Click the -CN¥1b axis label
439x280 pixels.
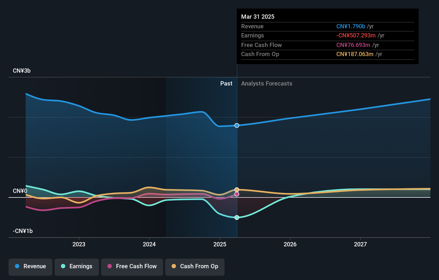pos(23,231)
